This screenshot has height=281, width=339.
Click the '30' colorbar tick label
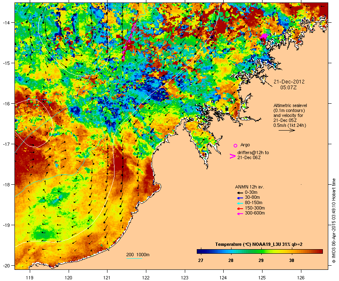point(291,260)
